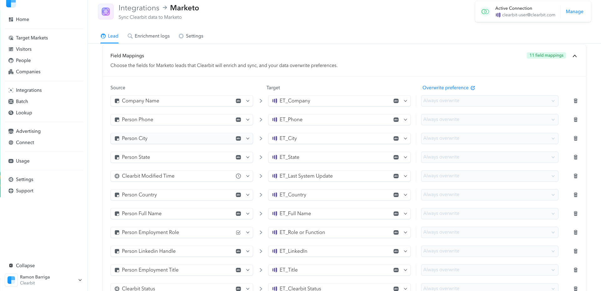601x291 pixels.
Task: Click the Integrations breadcrumb link
Action: [139, 8]
